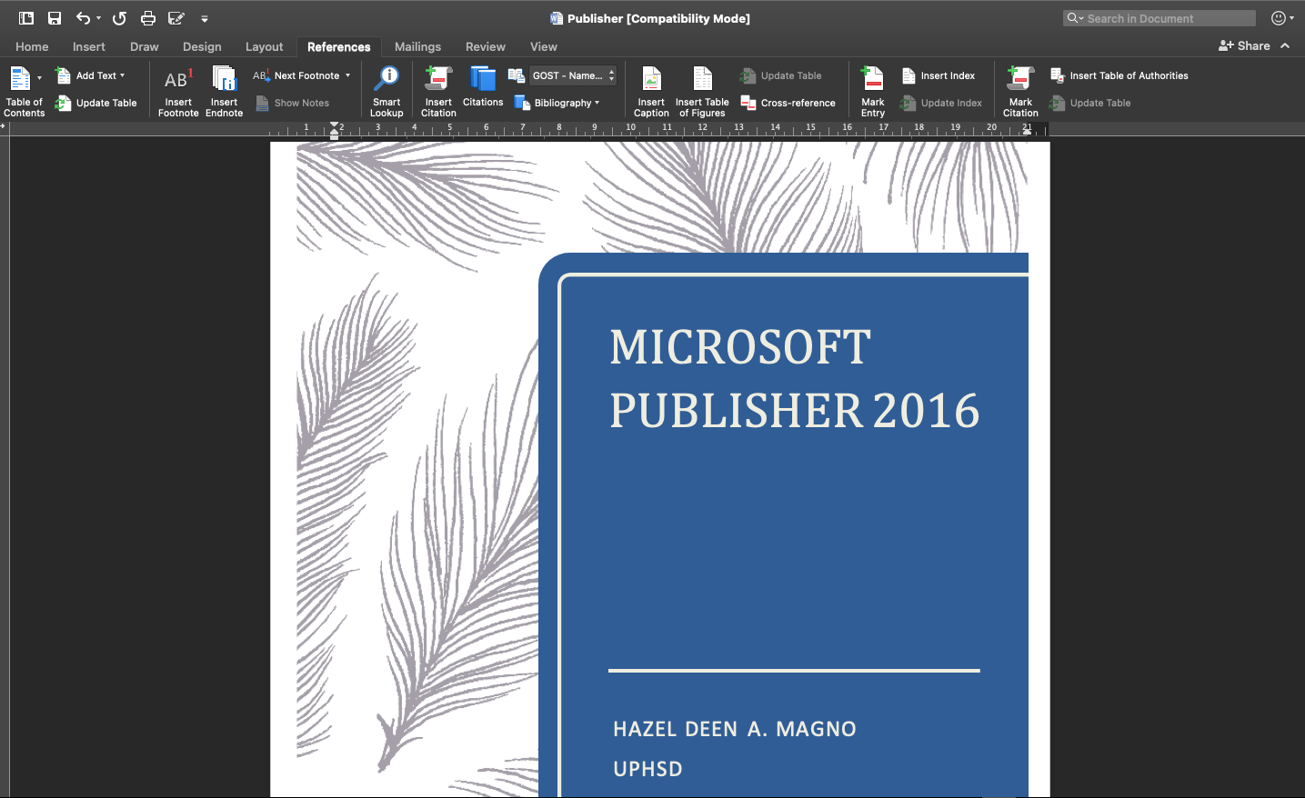This screenshot has height=798, width=1305.
Task: Click the Save icon in the title bar
Action: coord(55,18)
